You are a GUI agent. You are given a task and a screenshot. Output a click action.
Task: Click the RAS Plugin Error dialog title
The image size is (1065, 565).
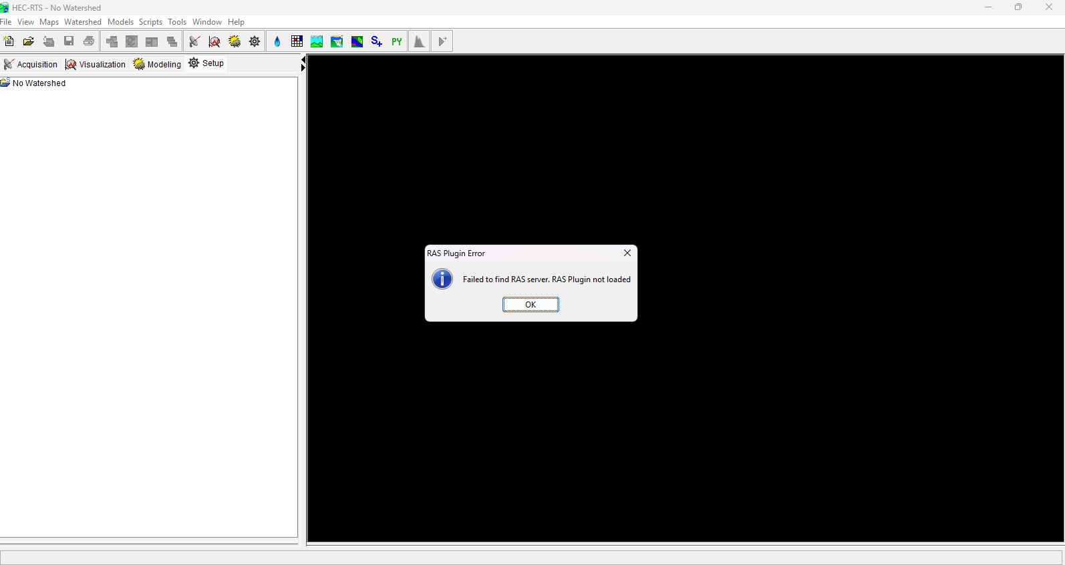tap(456, 253)
